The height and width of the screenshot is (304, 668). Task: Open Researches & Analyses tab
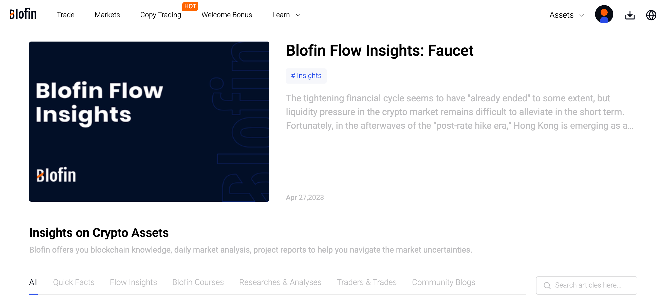[x=280, y=282]
